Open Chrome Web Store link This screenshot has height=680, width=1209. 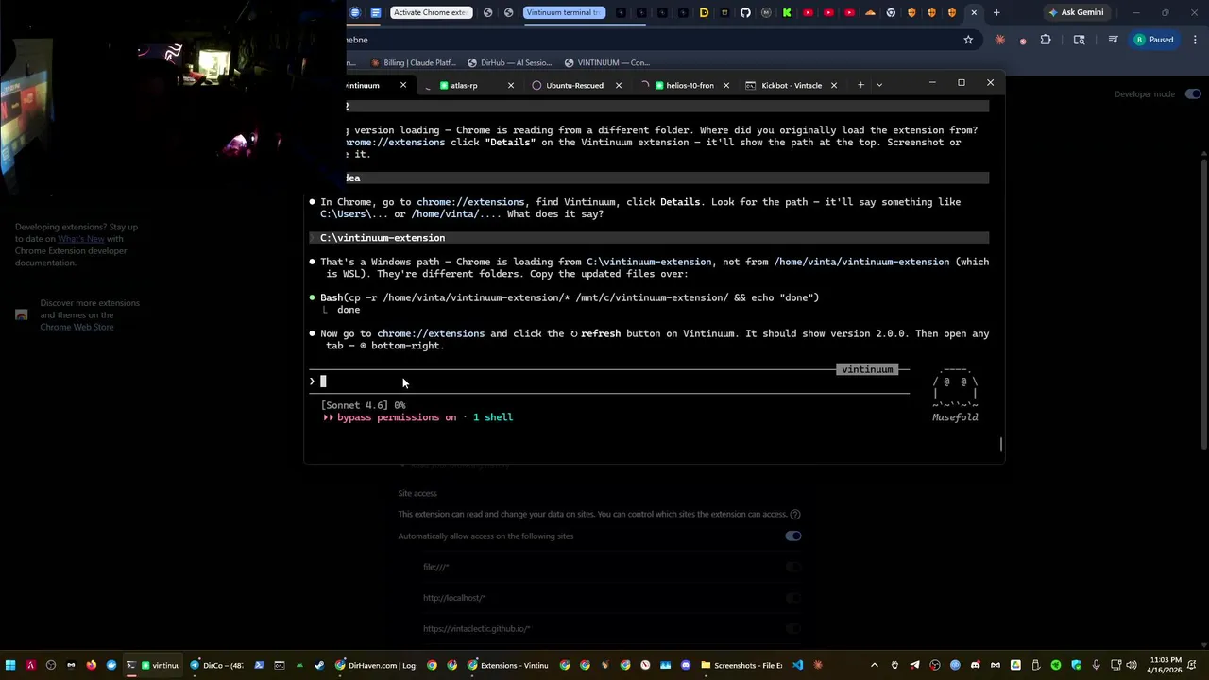[x=77, y=327]
